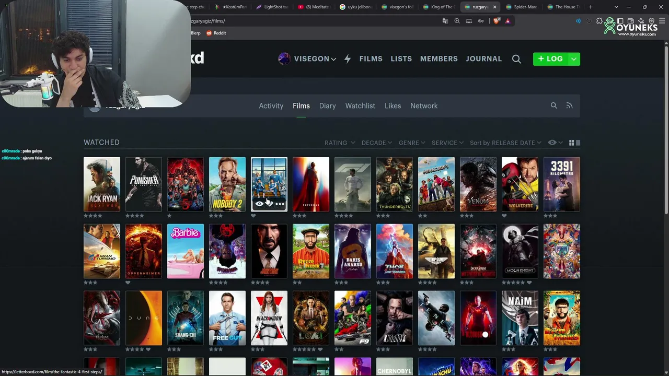Screen dimensions: 669x376
Task: Open the SERVICE filter dropdown
Action: pyautogui.click(x=448, y=143)
